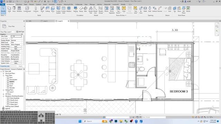Open the Massing & Site ribbon tab
The image size is (221, 124).
68,4
